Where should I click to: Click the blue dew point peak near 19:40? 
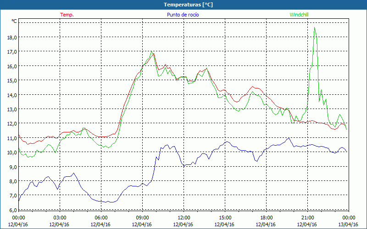pos(289,138)
